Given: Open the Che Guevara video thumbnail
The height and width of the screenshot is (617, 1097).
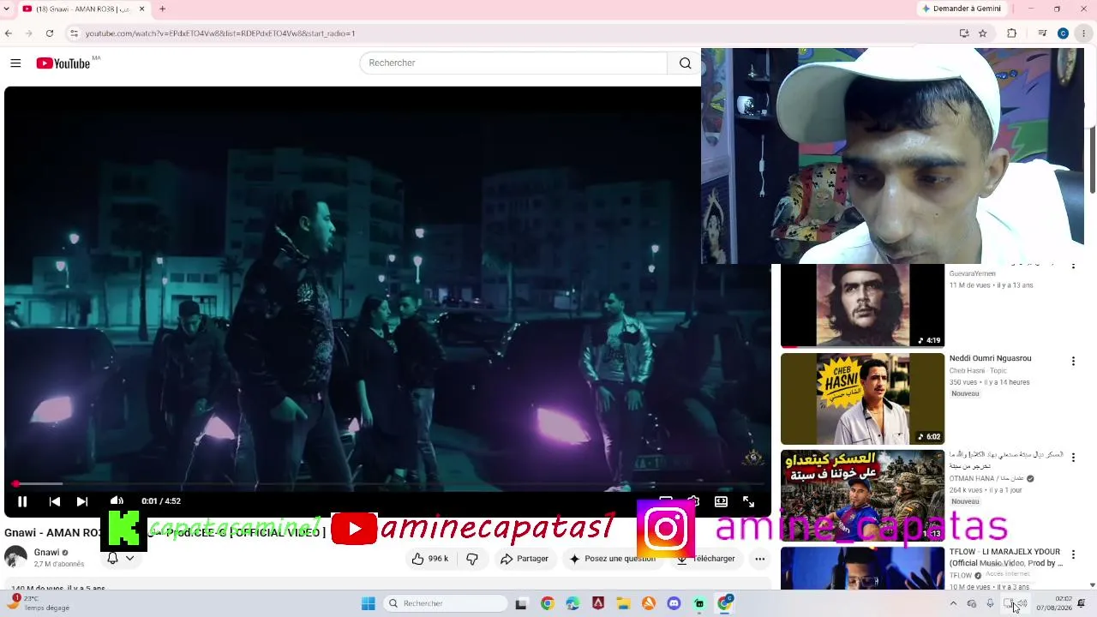Looking at the screenshot, I should tap(862, 305).
